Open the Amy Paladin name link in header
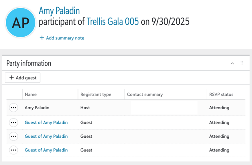The width and height of the screenshot is (252, 165). pos(59,11)
